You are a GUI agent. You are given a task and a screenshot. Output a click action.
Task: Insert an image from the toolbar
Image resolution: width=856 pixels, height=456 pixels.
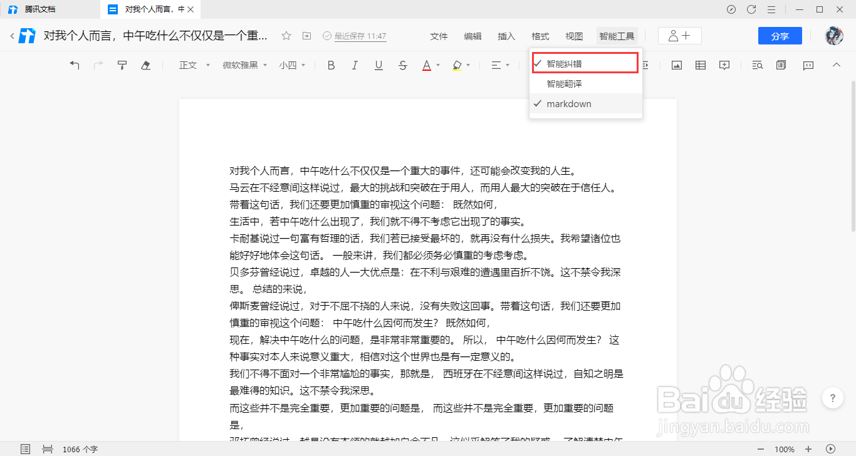676,65
